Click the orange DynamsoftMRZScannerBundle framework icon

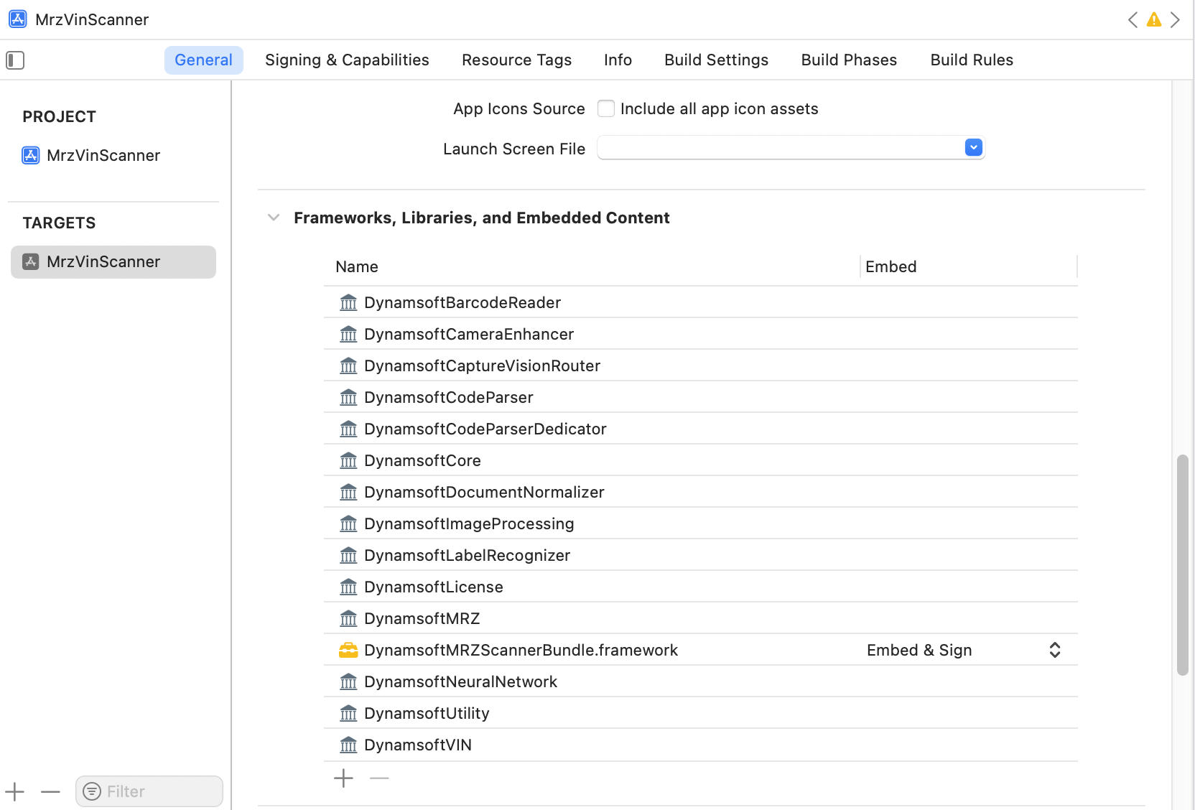click(348, 650)
